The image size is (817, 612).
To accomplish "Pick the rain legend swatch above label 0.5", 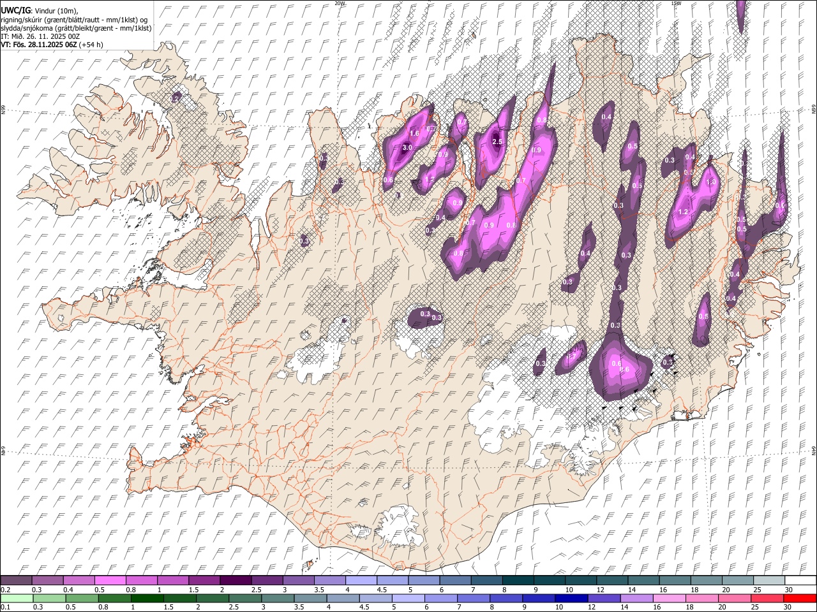I will (x=82, y=598).
